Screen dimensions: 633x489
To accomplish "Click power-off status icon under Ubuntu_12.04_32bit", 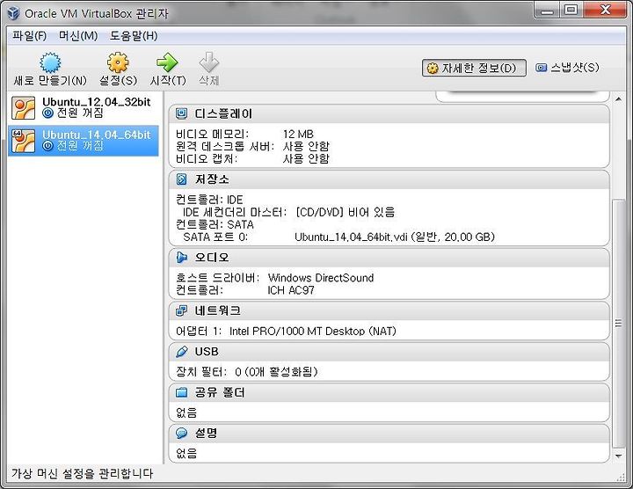I will 47,113.
